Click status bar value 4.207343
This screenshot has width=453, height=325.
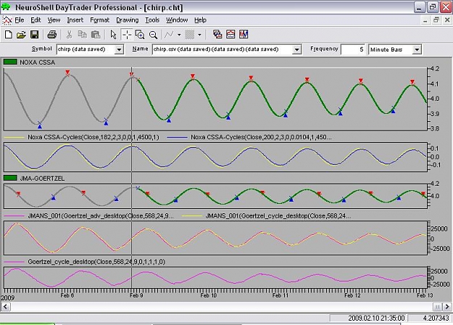pos(436,318)
